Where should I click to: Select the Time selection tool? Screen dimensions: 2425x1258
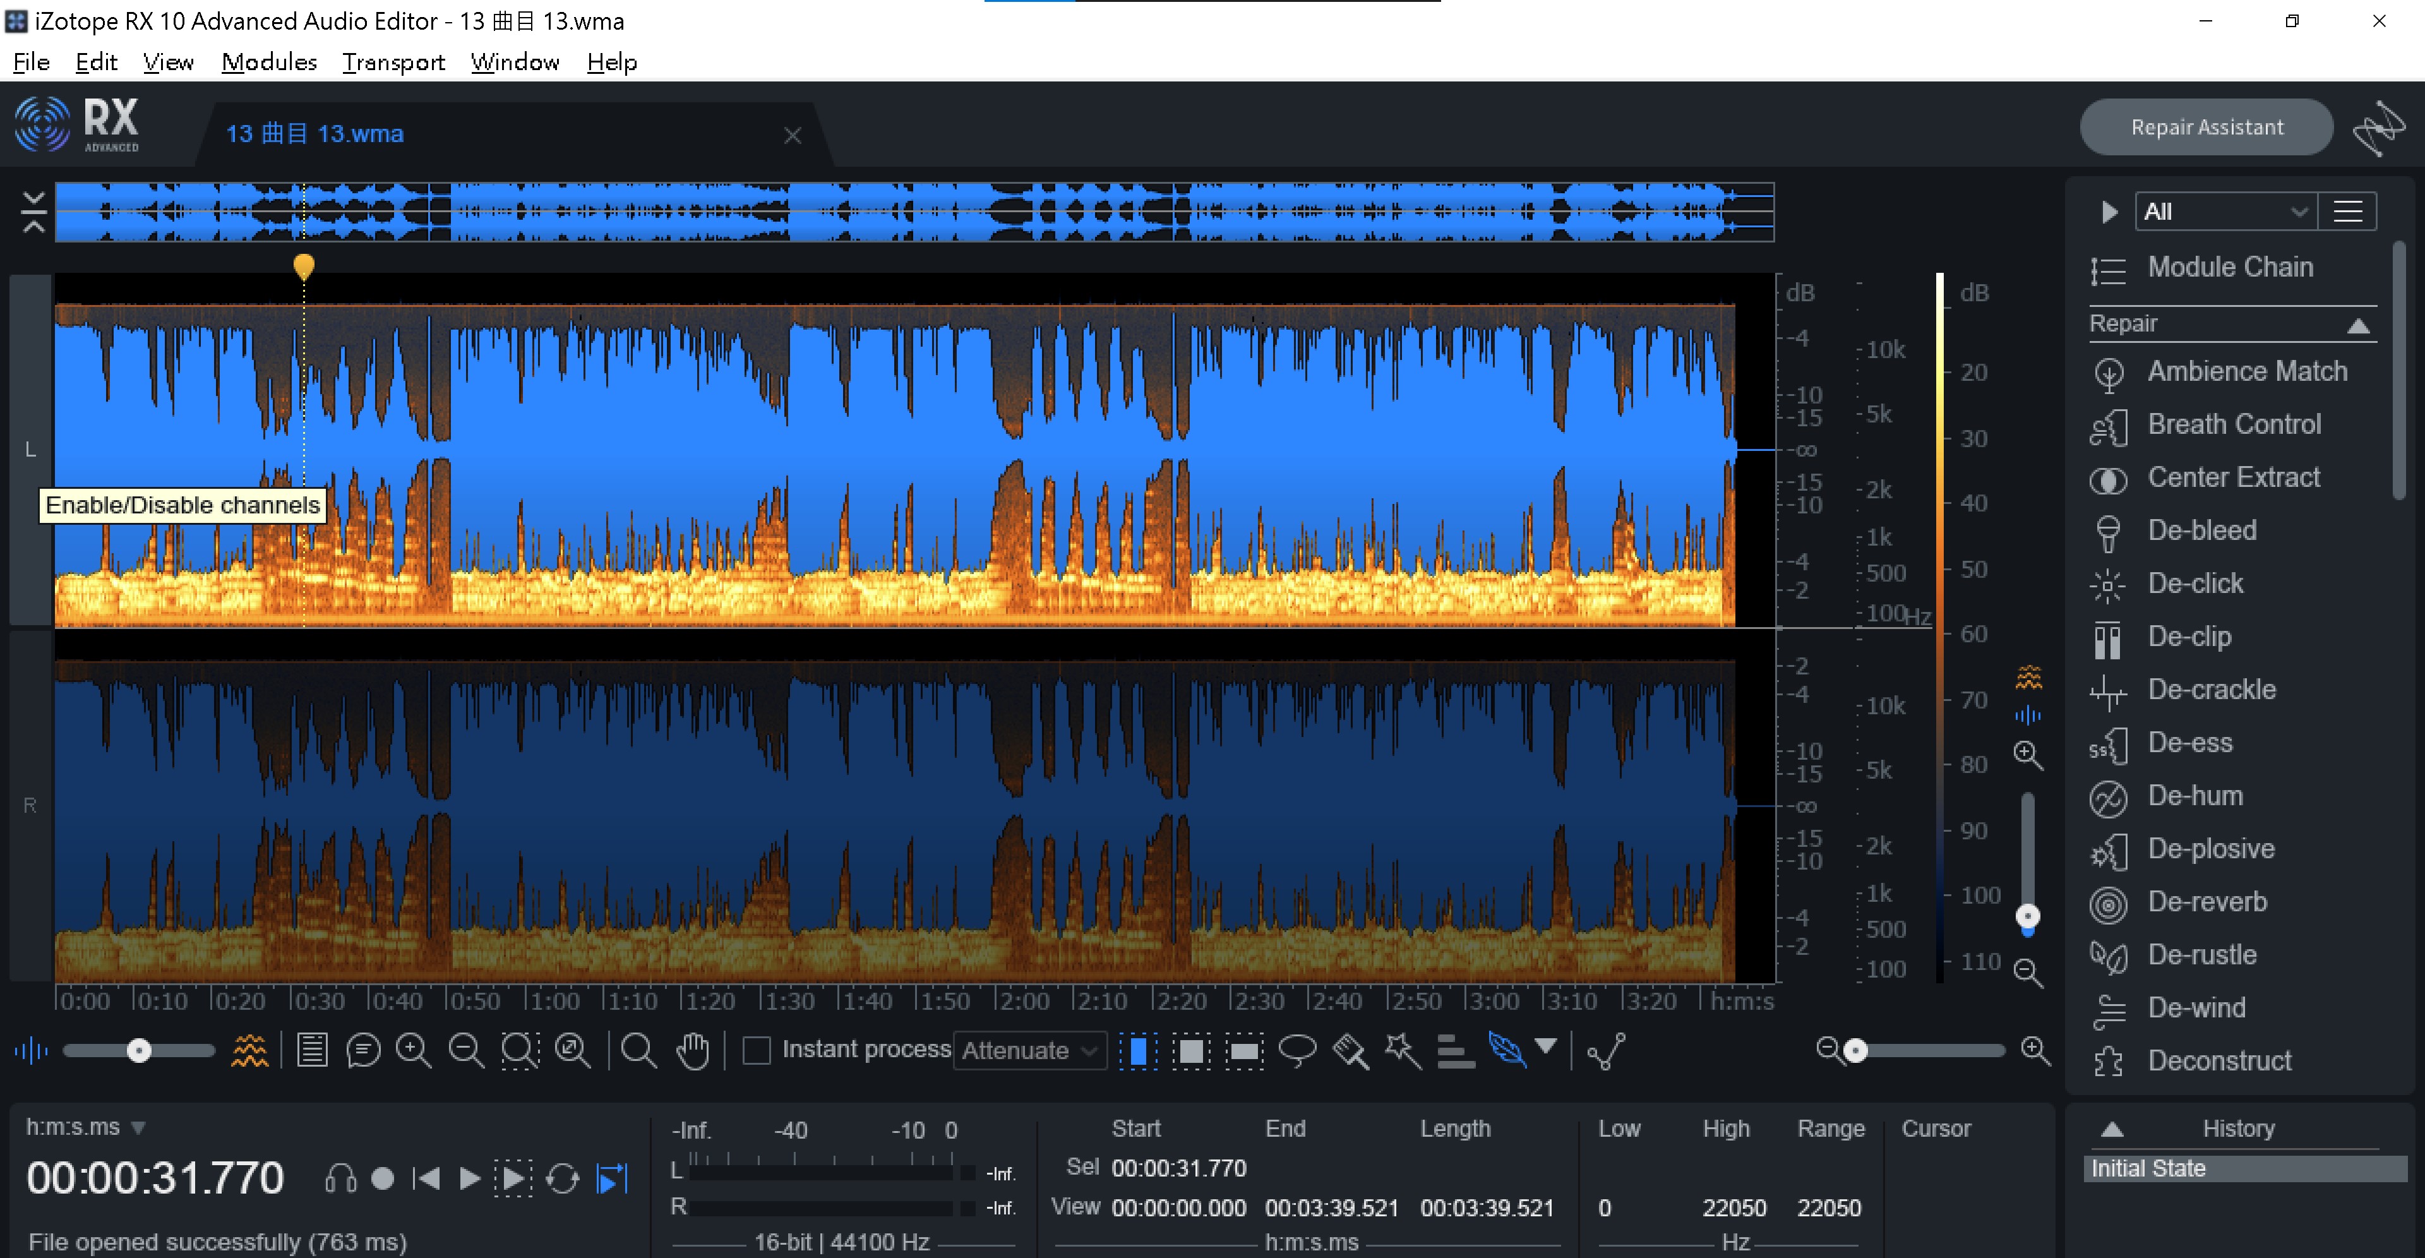(1138, 1050)
